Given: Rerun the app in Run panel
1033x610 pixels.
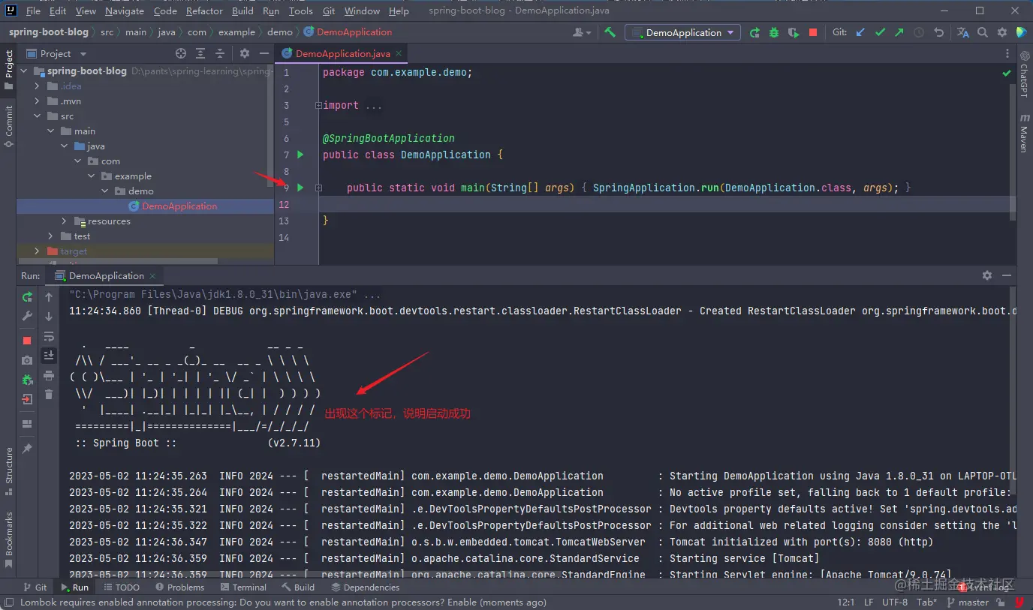Looking at the screenshot, I should 27,297.
